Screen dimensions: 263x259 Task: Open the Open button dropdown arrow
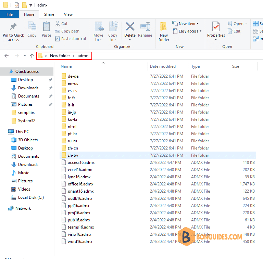point(246,24)
